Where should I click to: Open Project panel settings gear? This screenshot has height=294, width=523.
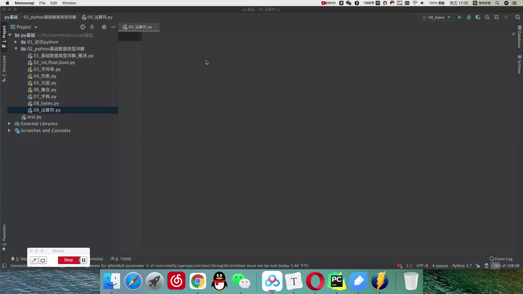[104, 27]
